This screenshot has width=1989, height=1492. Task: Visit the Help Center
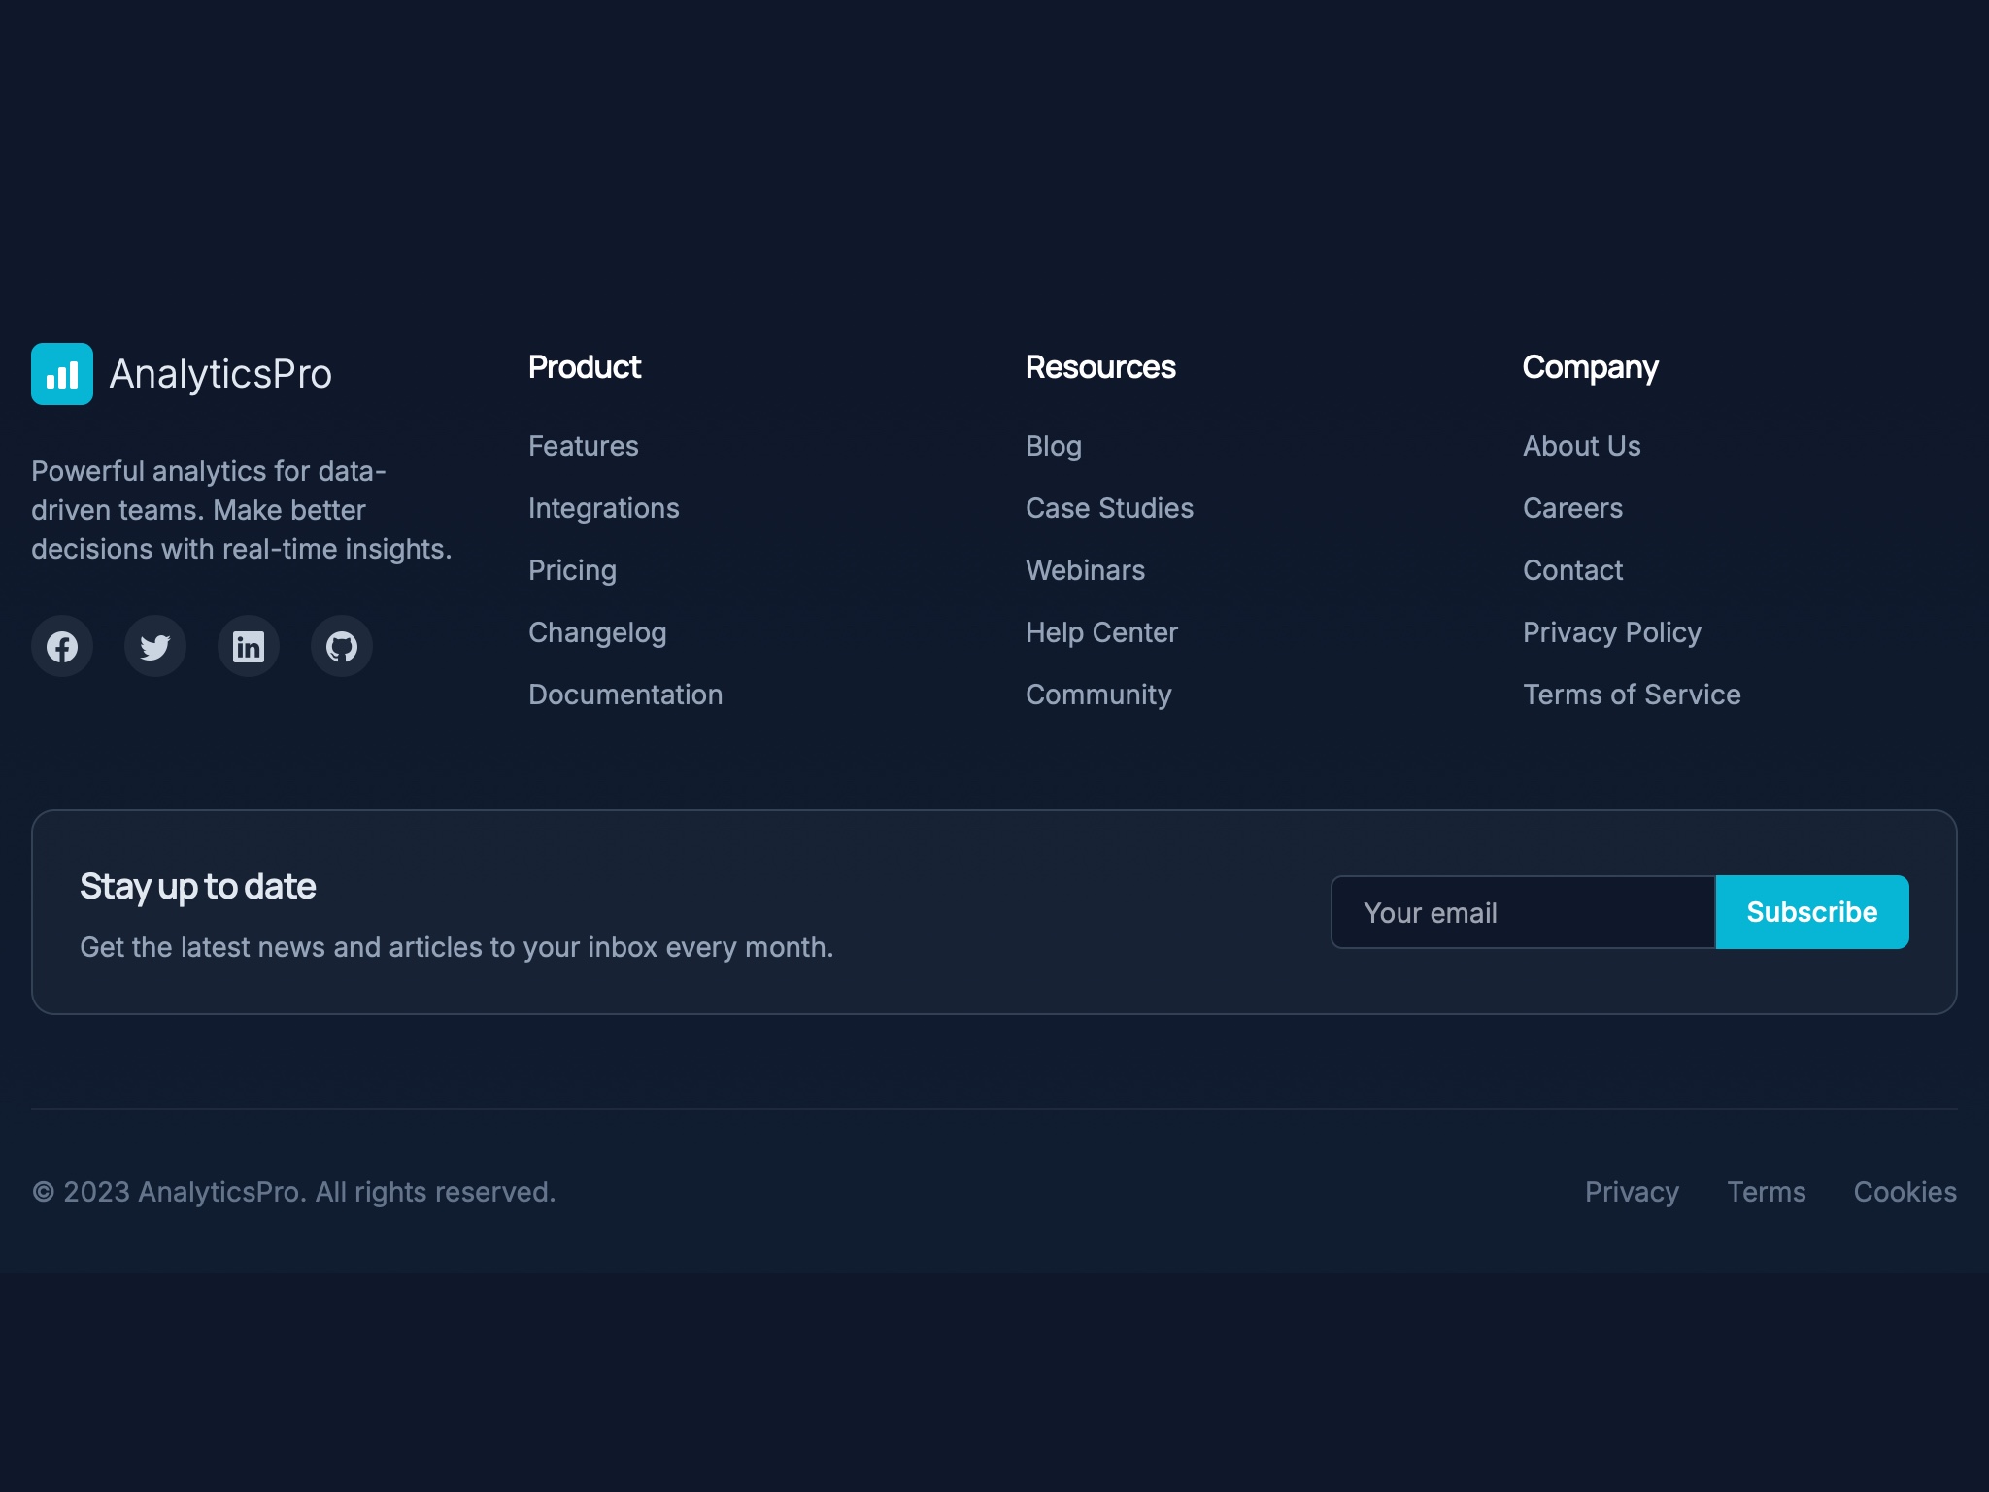pyautogui.click(x=1101, y=632)
